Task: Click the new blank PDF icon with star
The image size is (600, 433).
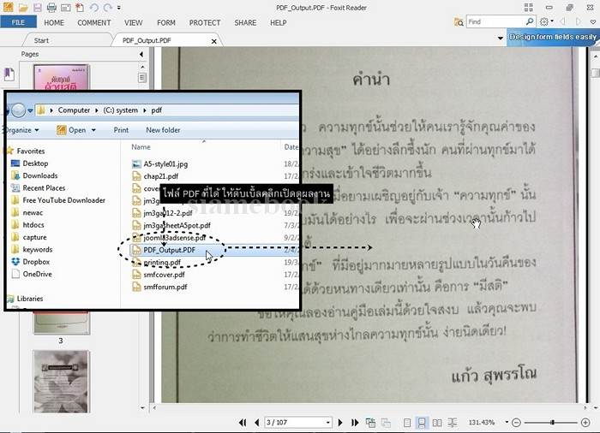Action: 80,7
